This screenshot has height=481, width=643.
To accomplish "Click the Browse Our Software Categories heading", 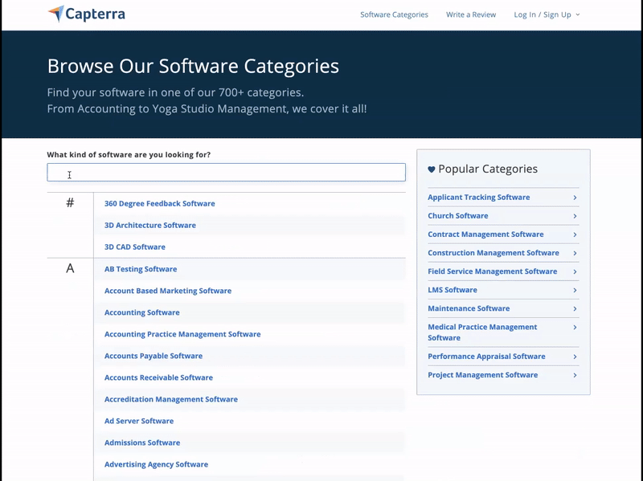I will 193,66.
